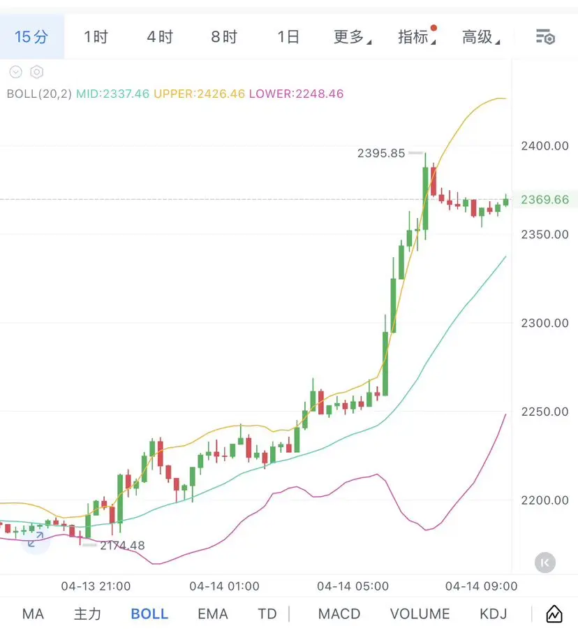Tap the 04-13 21:00 time label
The height and width of the screenshot is (631, 578).
(96, 586)
